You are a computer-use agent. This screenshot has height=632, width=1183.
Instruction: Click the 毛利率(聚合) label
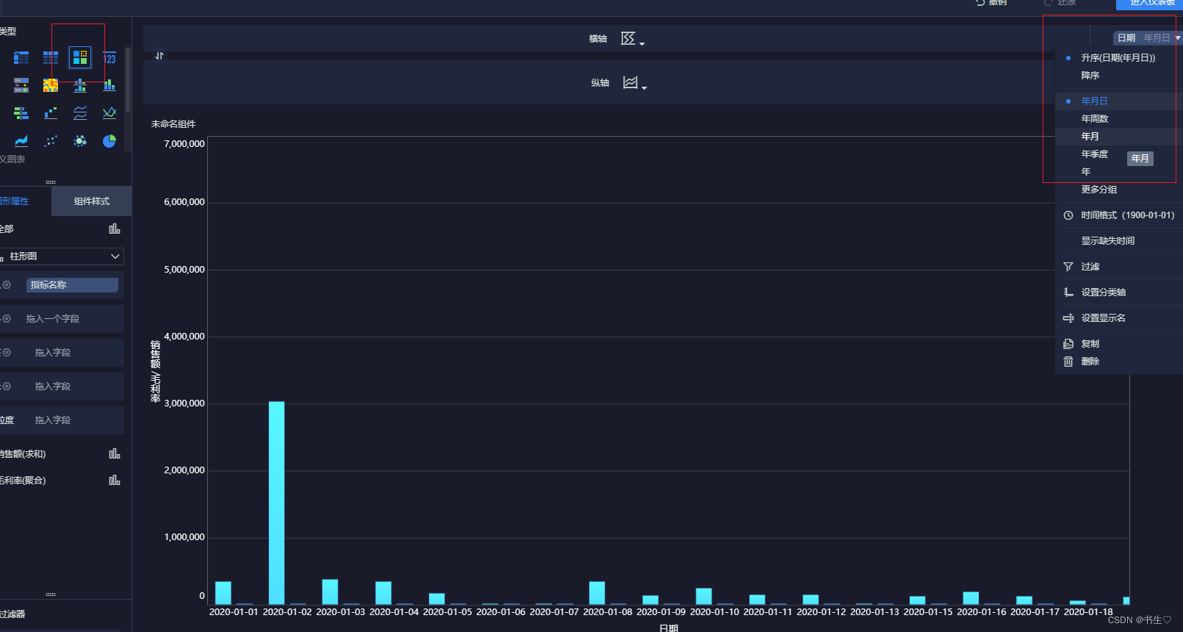point(23,481)
